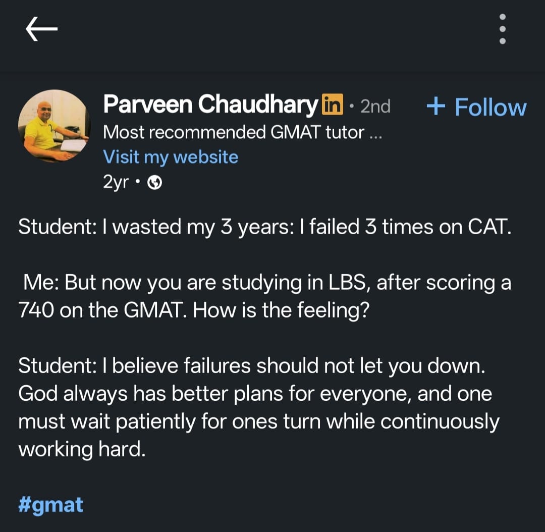
Task: Follow Parveen Chaudhary
Action: coord(477,107)
